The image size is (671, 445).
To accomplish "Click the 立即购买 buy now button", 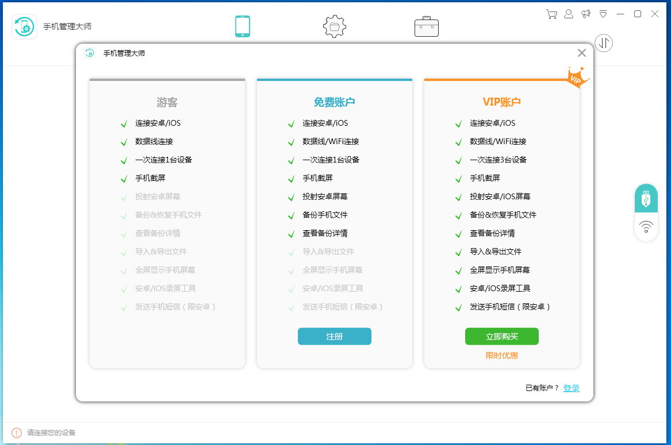I will [x=502, y=336].
